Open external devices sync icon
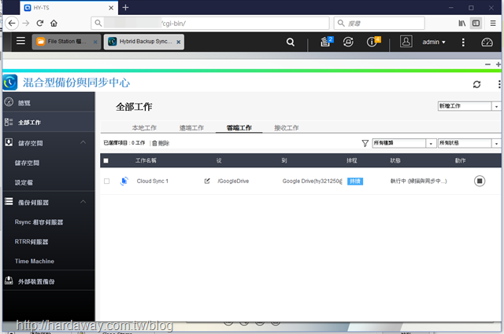 click(x=348, y=42)
